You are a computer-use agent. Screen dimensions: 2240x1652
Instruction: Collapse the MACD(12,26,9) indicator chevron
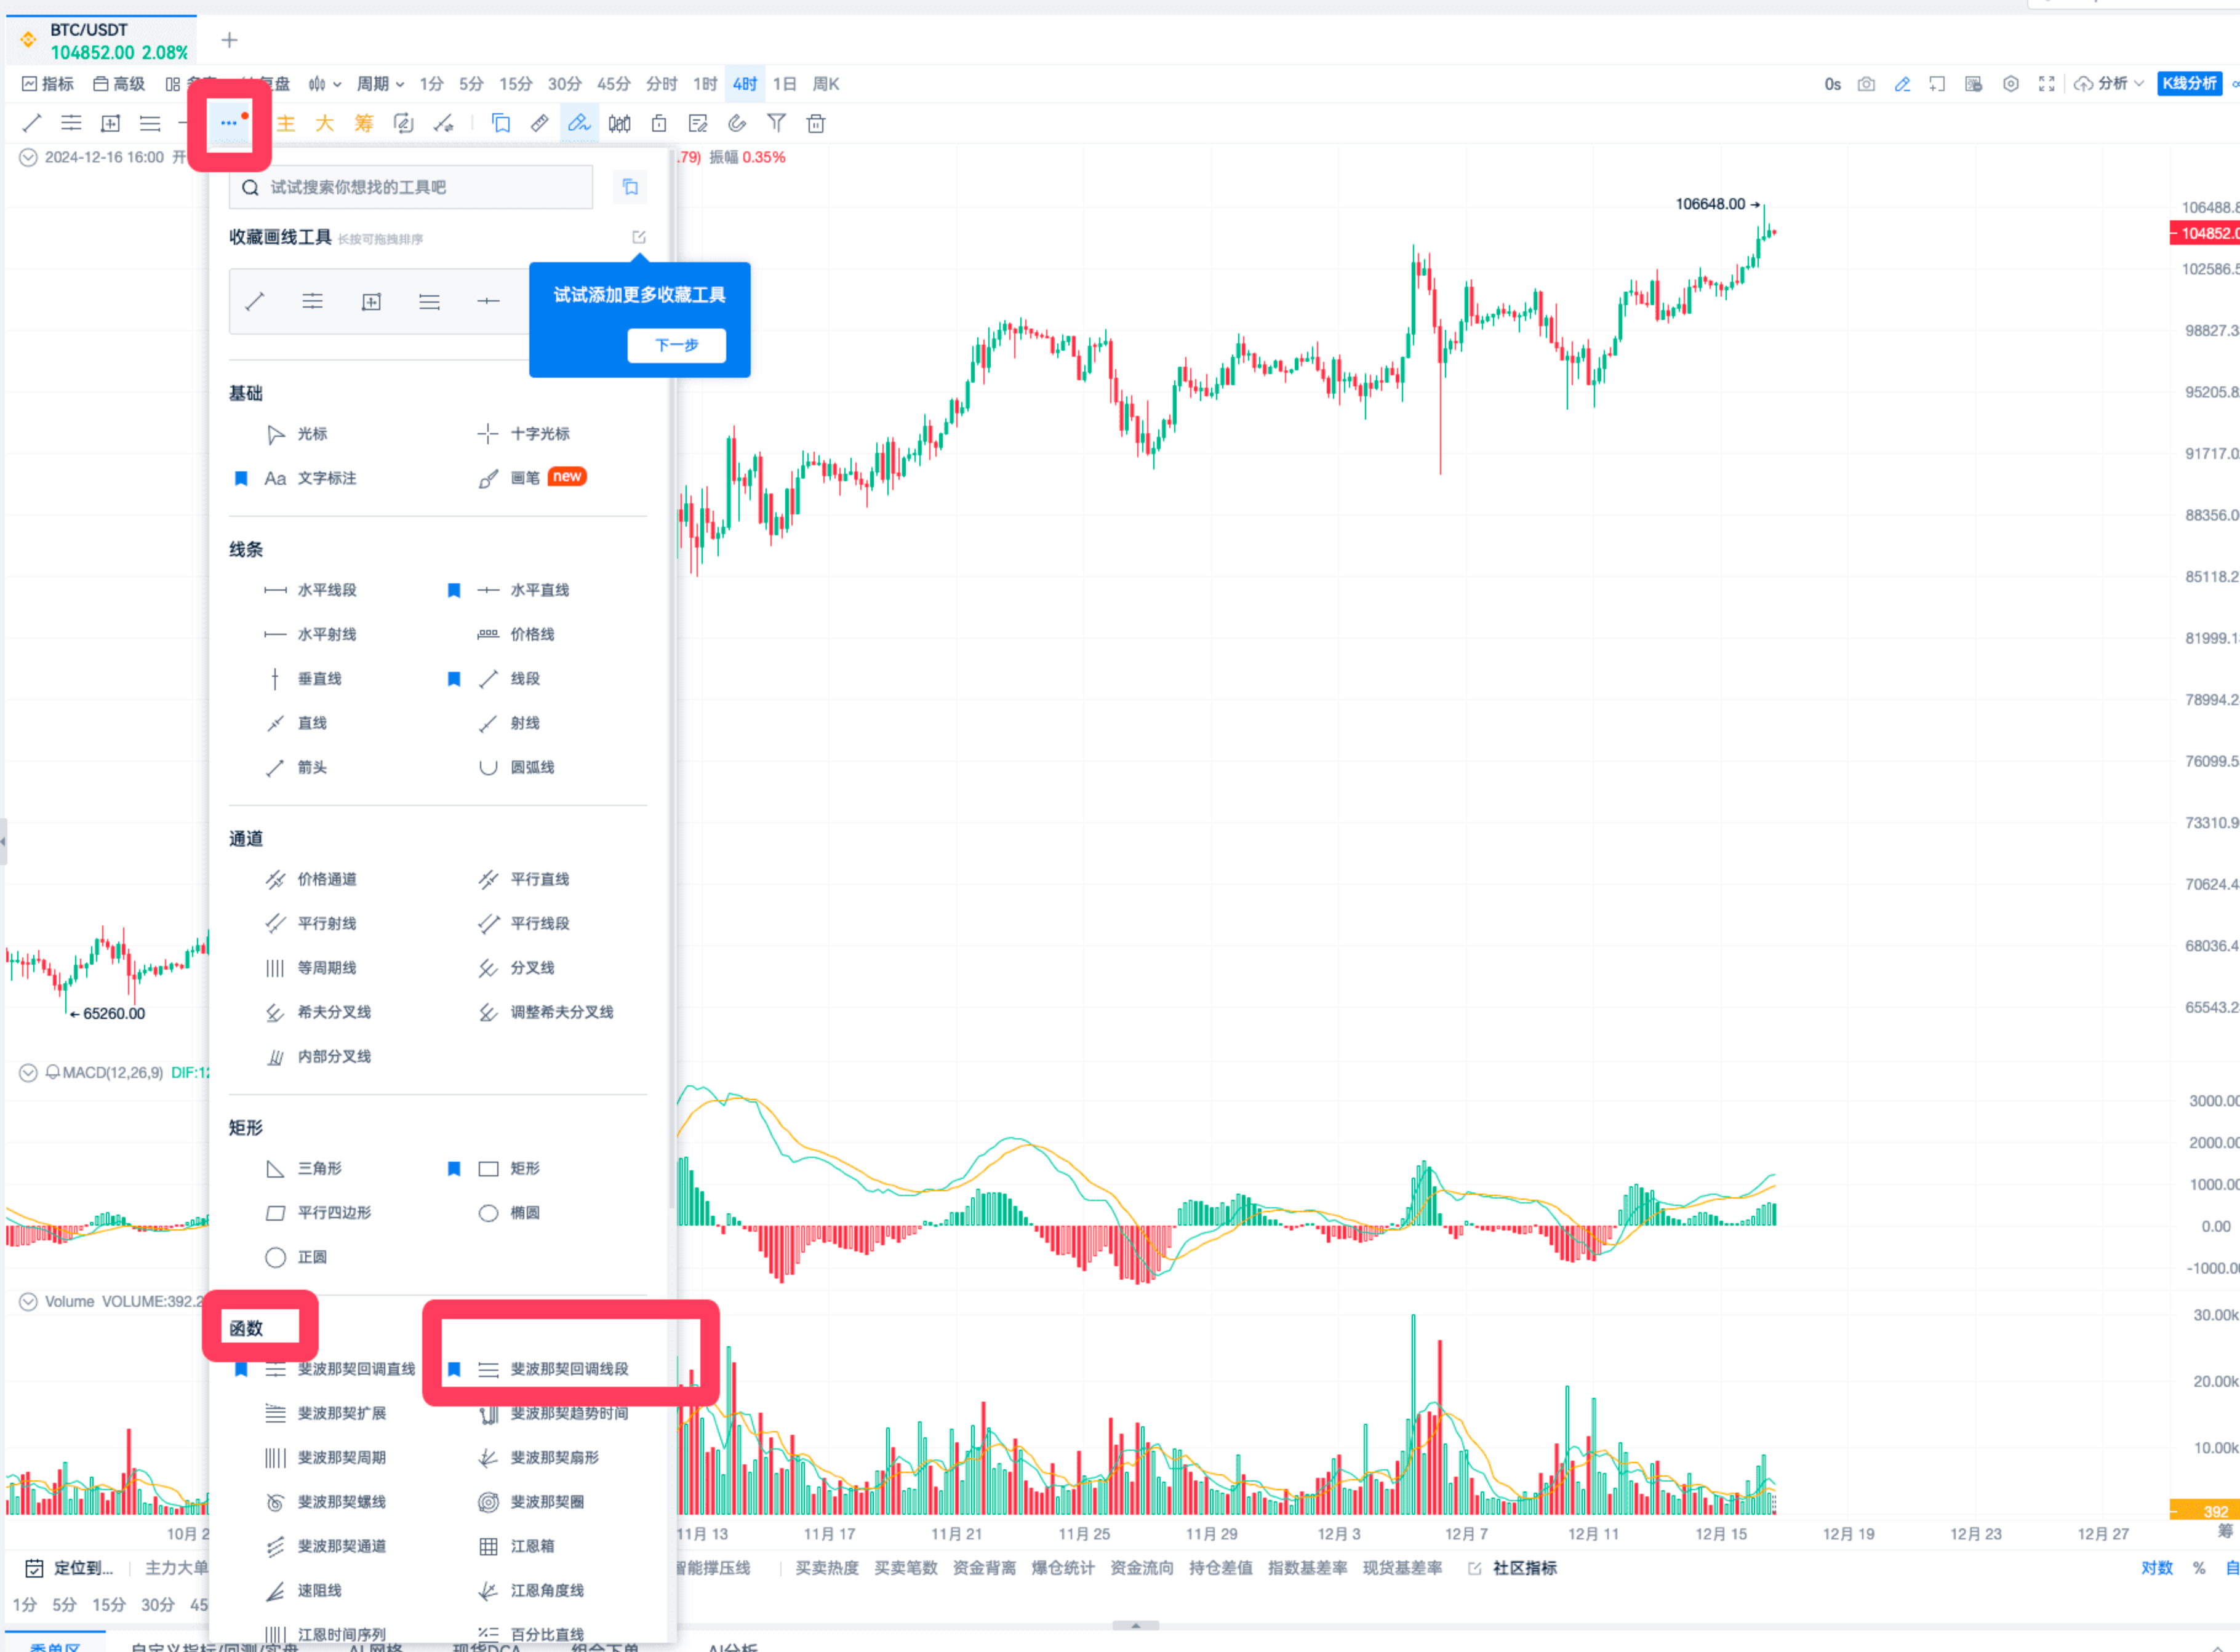29,1073
